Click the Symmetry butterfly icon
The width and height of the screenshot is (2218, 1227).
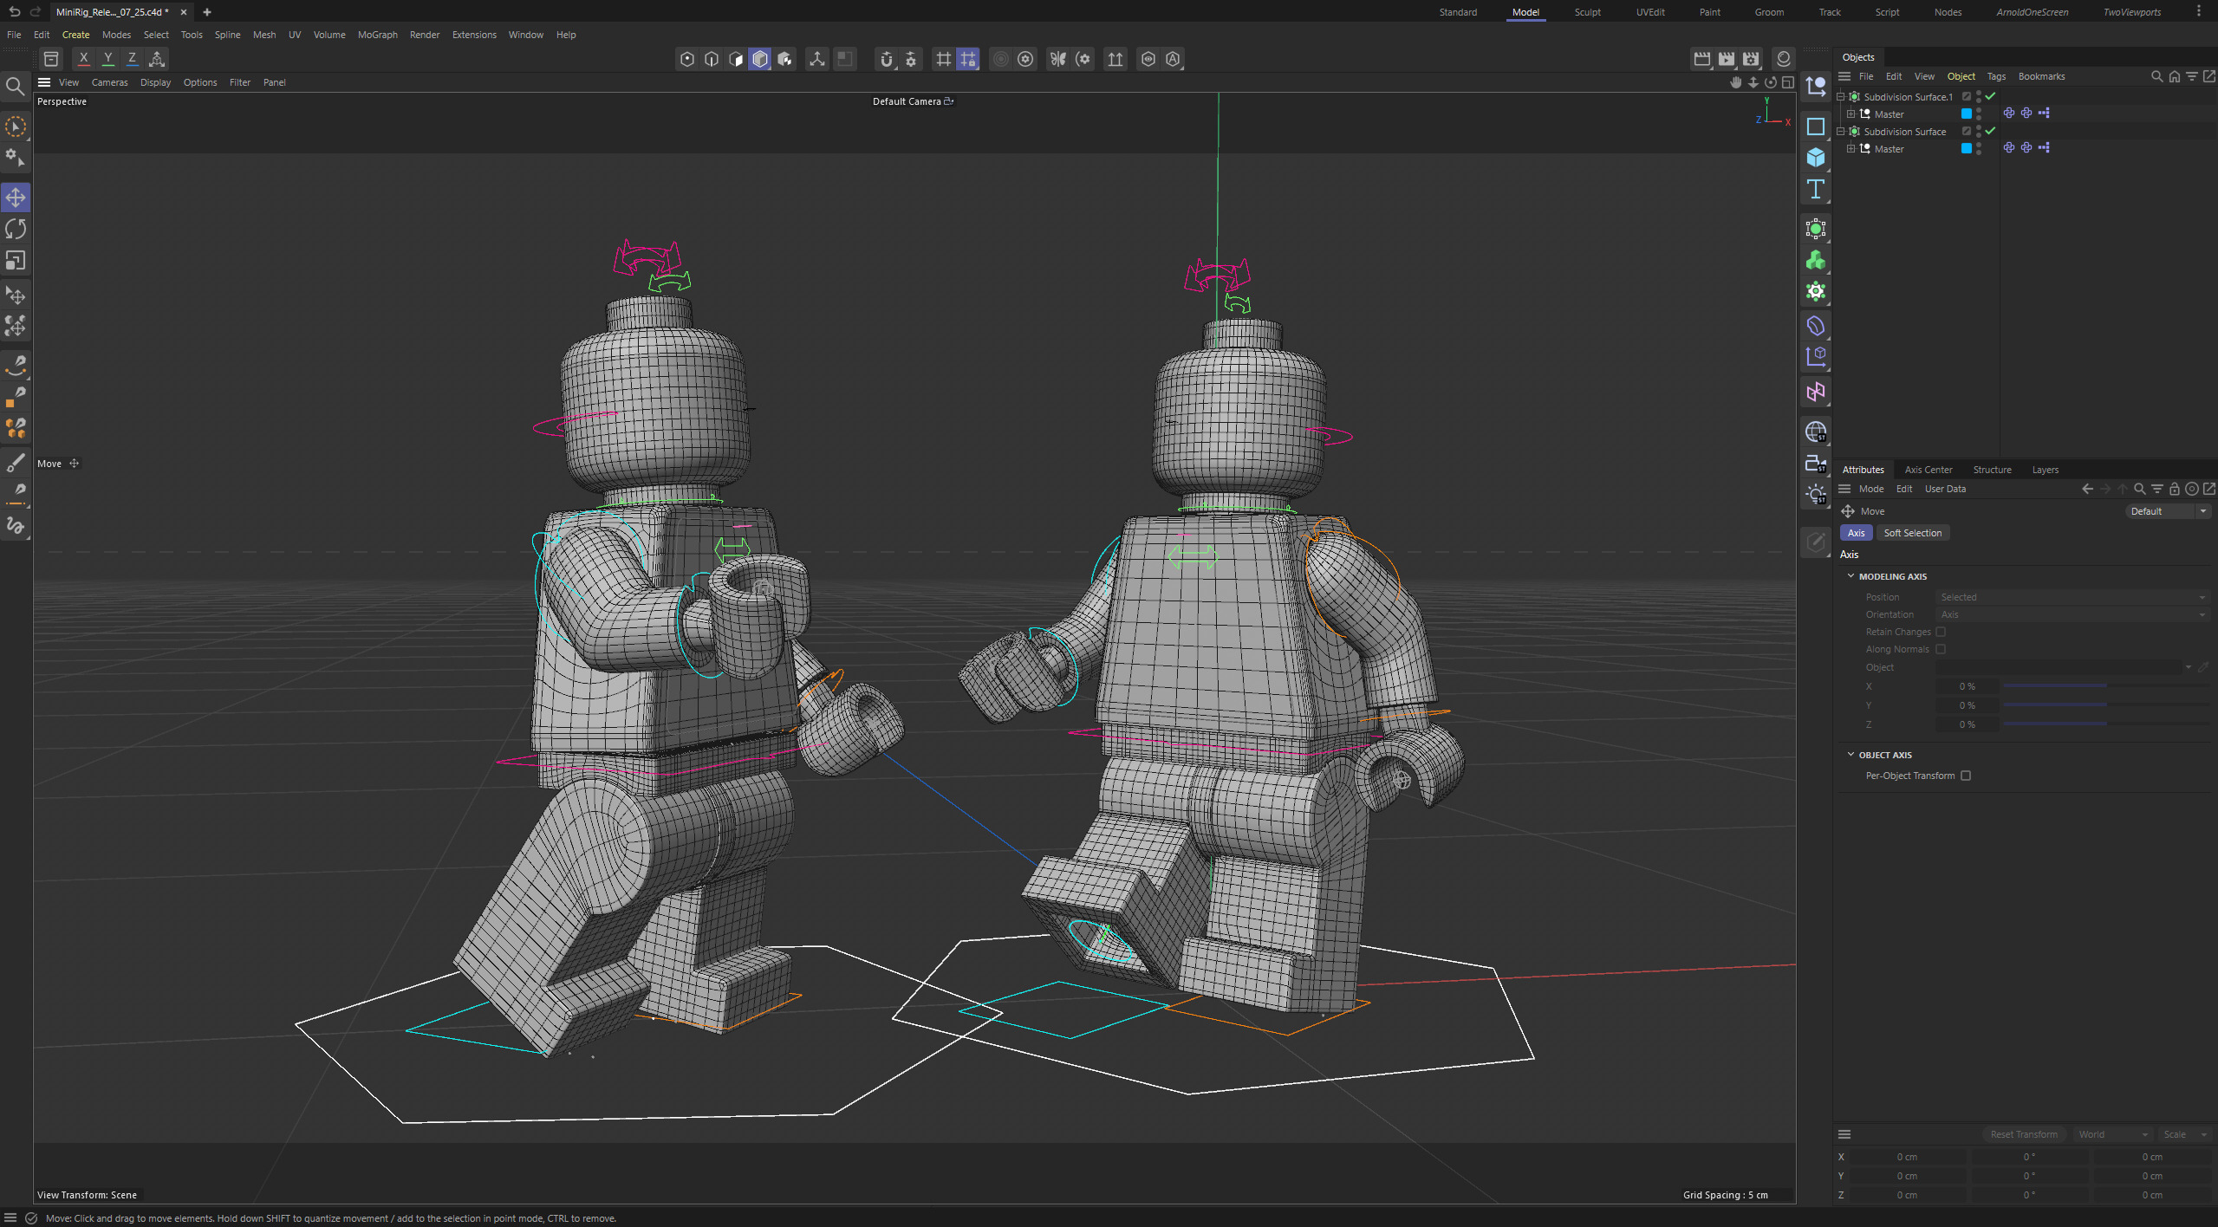tap(1058, 59)
